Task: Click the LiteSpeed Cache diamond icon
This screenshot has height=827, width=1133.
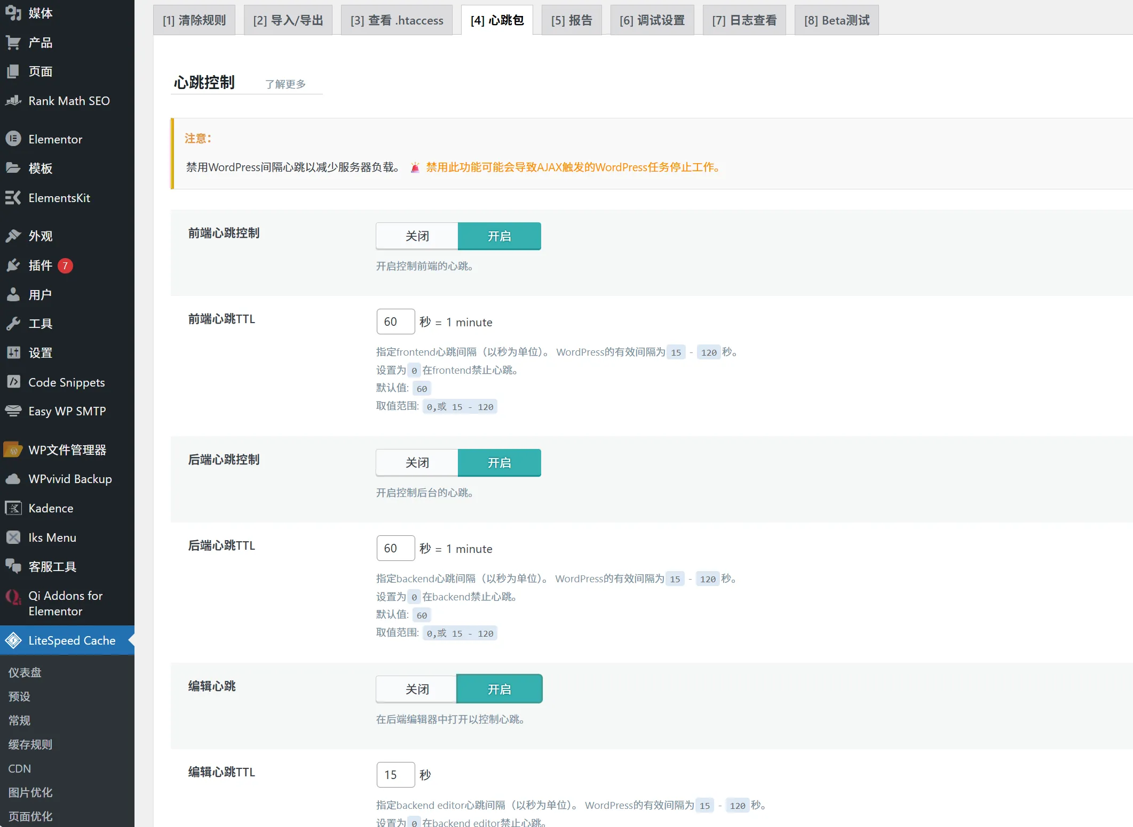Action: [x=13, y=640]
